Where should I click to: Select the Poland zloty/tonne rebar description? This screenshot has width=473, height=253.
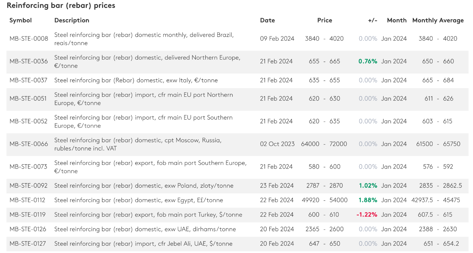(x=144, y=186)
